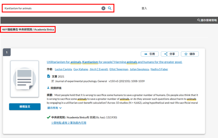Open author Lucius Caviola link
The width and height of the screenshot is (218, 138).
pyautogui.click(x=63, y=69)
